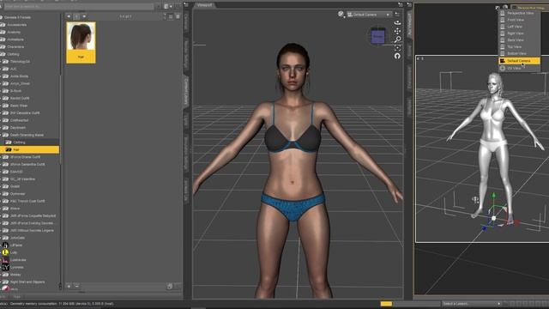Select Default Camera highlighted menu entry

pos(519,61)
